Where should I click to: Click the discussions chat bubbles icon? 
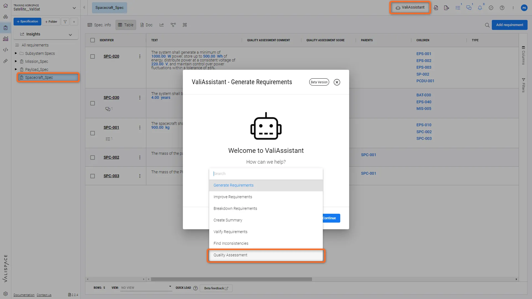pyautogui.click(x=469, y=8)
